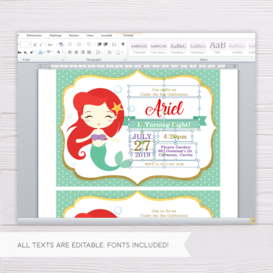Increase paragraph indent

[x=106, y=45]
